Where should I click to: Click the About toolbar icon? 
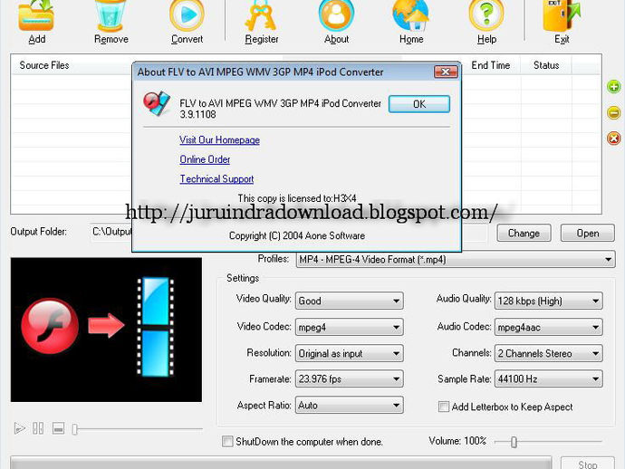[x=336, y=16]
